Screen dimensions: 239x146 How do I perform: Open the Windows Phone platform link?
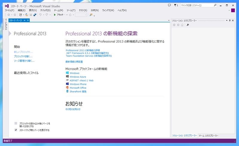(x=78, y=84)
